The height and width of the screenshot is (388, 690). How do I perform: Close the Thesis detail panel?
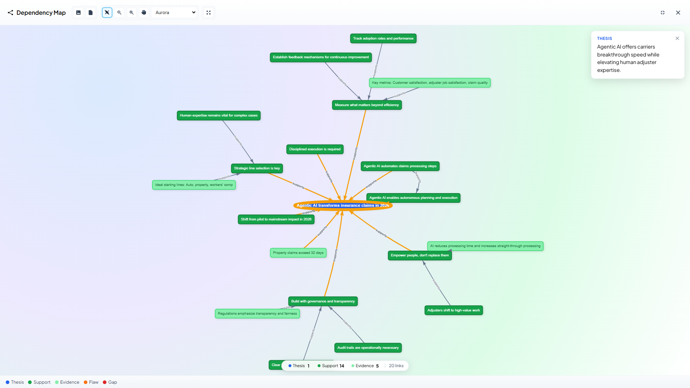[677, 38]
